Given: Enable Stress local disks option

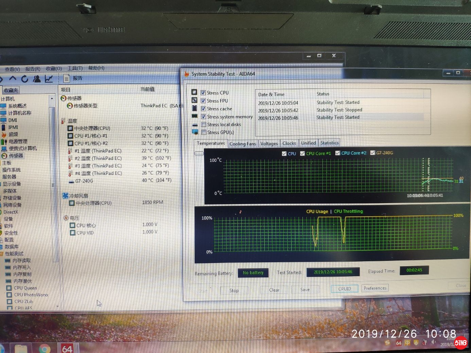Looking at the screenshot, I should 204,125.
